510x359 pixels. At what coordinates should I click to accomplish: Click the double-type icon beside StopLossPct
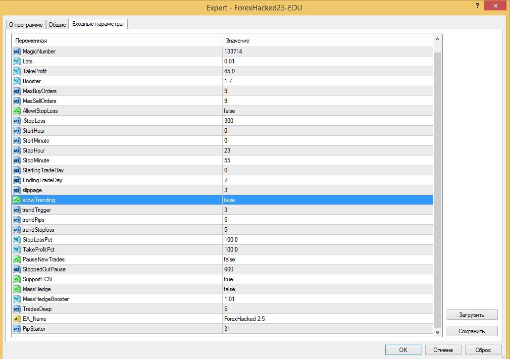pyautogui.click(x=17, y=240)
